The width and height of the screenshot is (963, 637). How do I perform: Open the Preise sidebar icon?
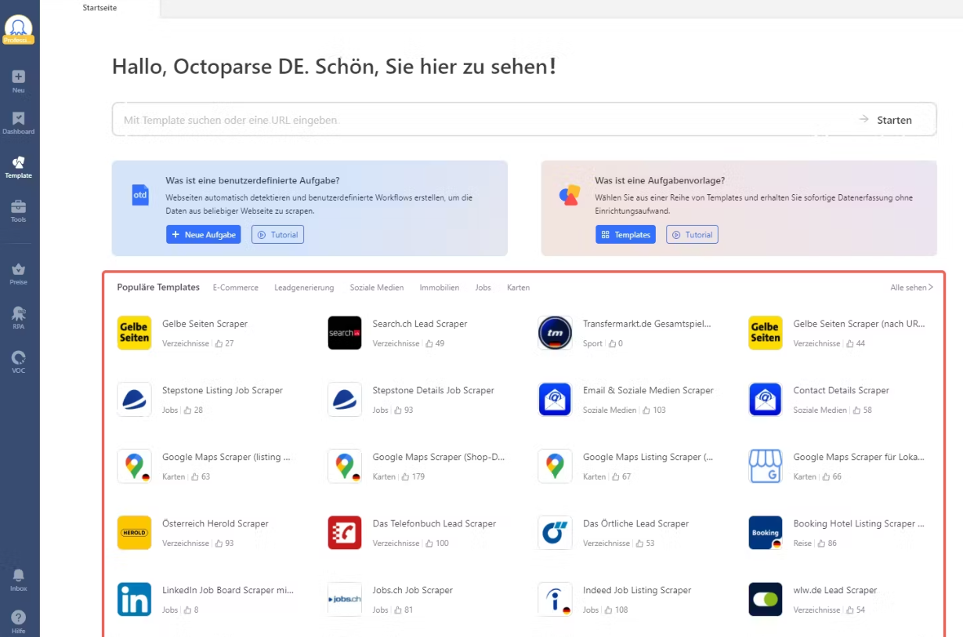(19, 269)
